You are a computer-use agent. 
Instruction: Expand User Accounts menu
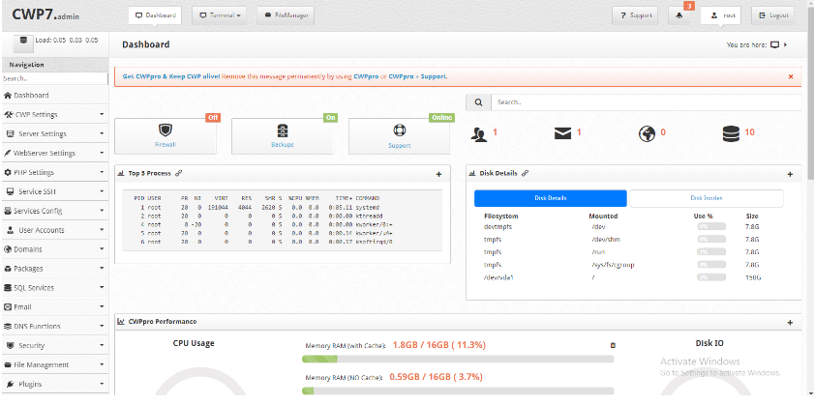pos(54,230)
